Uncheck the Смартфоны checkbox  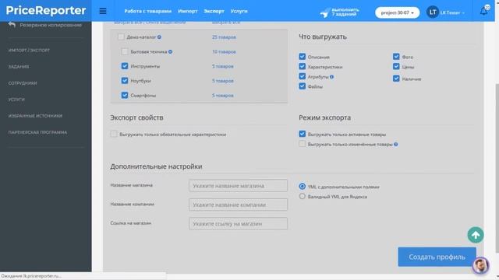(125, 95)
